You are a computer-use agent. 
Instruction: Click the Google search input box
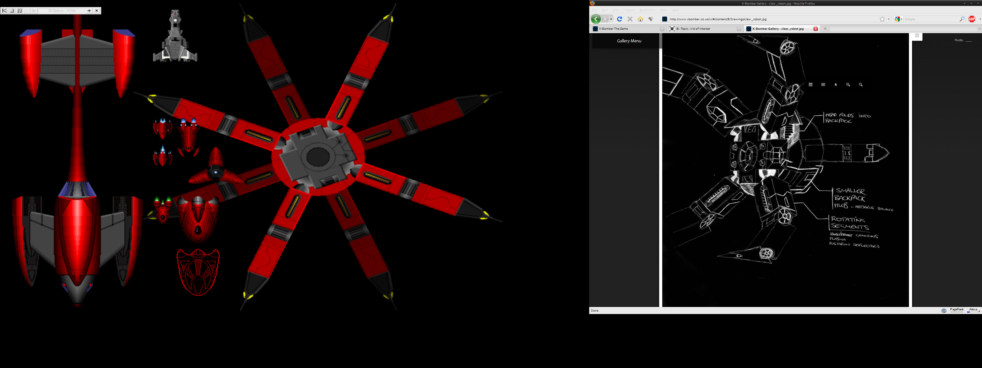point(931,19)
